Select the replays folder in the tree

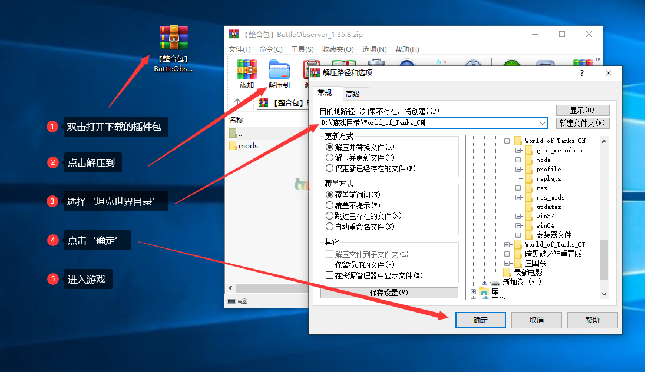click(548, 179)
